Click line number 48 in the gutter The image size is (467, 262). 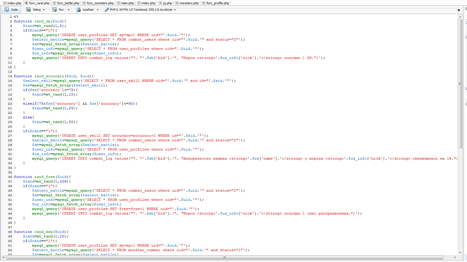pyautogui.click(x=10, y=232)
